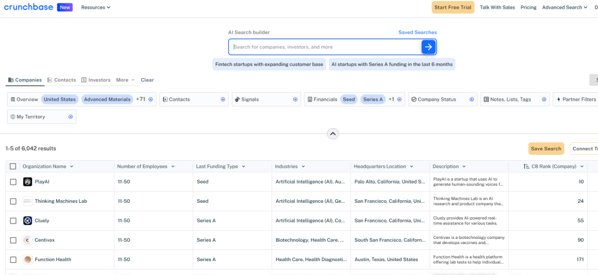Click the PlayAI company logo

27,182
